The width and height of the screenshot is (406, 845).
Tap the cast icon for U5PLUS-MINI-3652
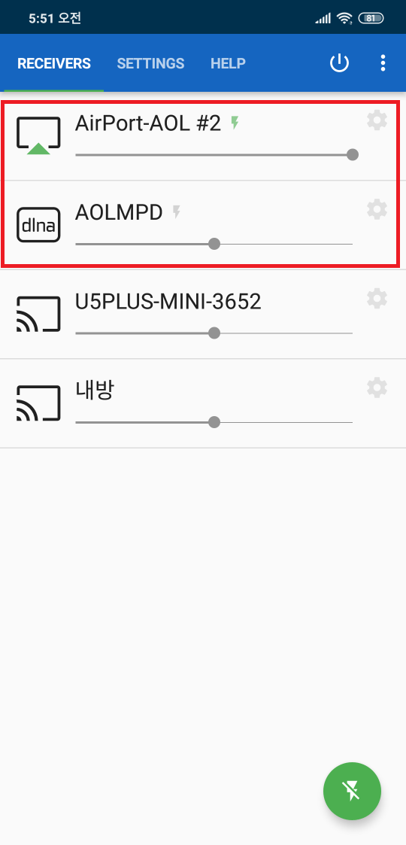point(38,314)
